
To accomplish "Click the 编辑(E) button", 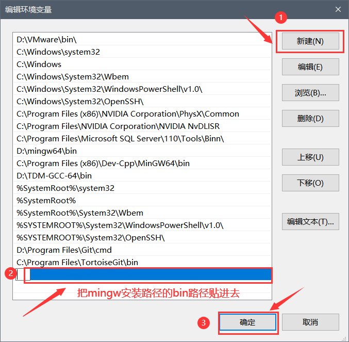I will tap(310, 67).
